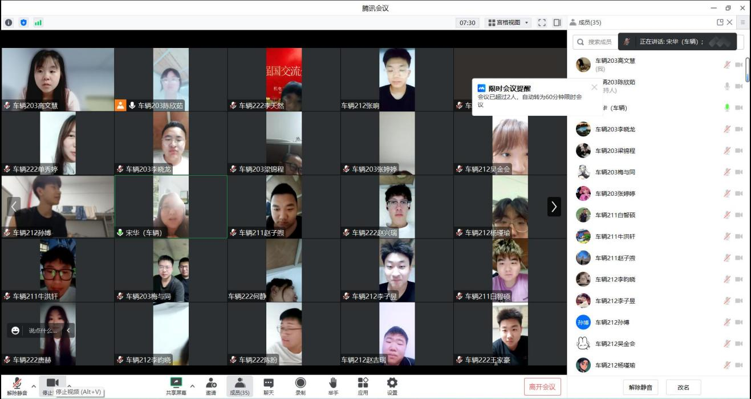The height and width of the screenshot is (399, 751).
Task: Click the network signal status icon
Action: [x=38, y=23]
